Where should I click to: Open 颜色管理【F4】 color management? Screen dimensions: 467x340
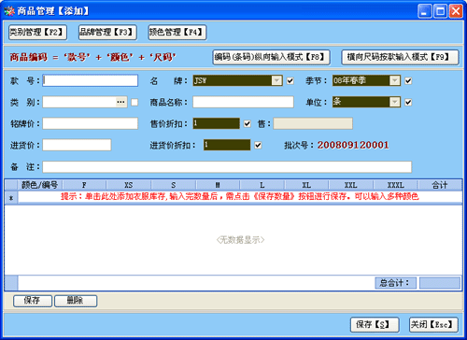(177, 33)
